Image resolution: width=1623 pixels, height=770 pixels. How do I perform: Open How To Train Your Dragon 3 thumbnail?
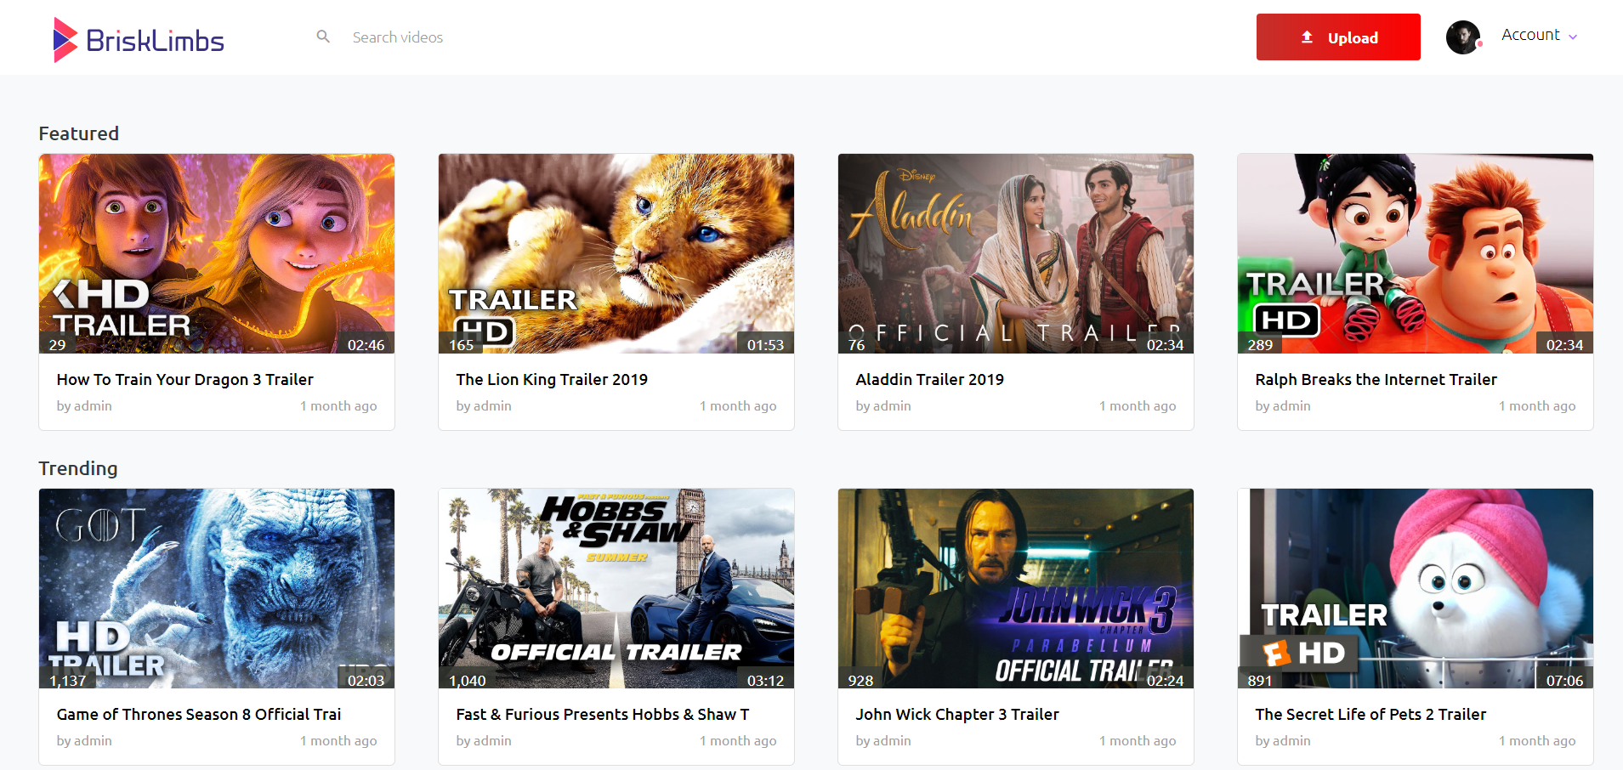tap(217, 253)
